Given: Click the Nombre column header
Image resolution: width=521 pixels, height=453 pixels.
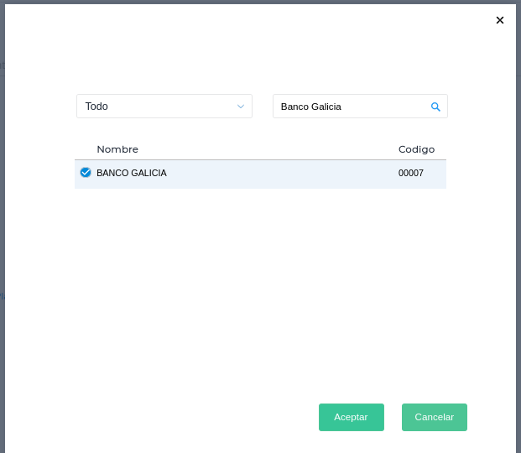Looking at the screenshot, I should click(x=117, y=149).
